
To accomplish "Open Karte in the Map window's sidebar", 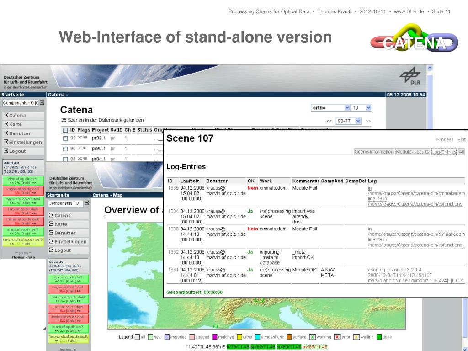I will pos(69,224).
